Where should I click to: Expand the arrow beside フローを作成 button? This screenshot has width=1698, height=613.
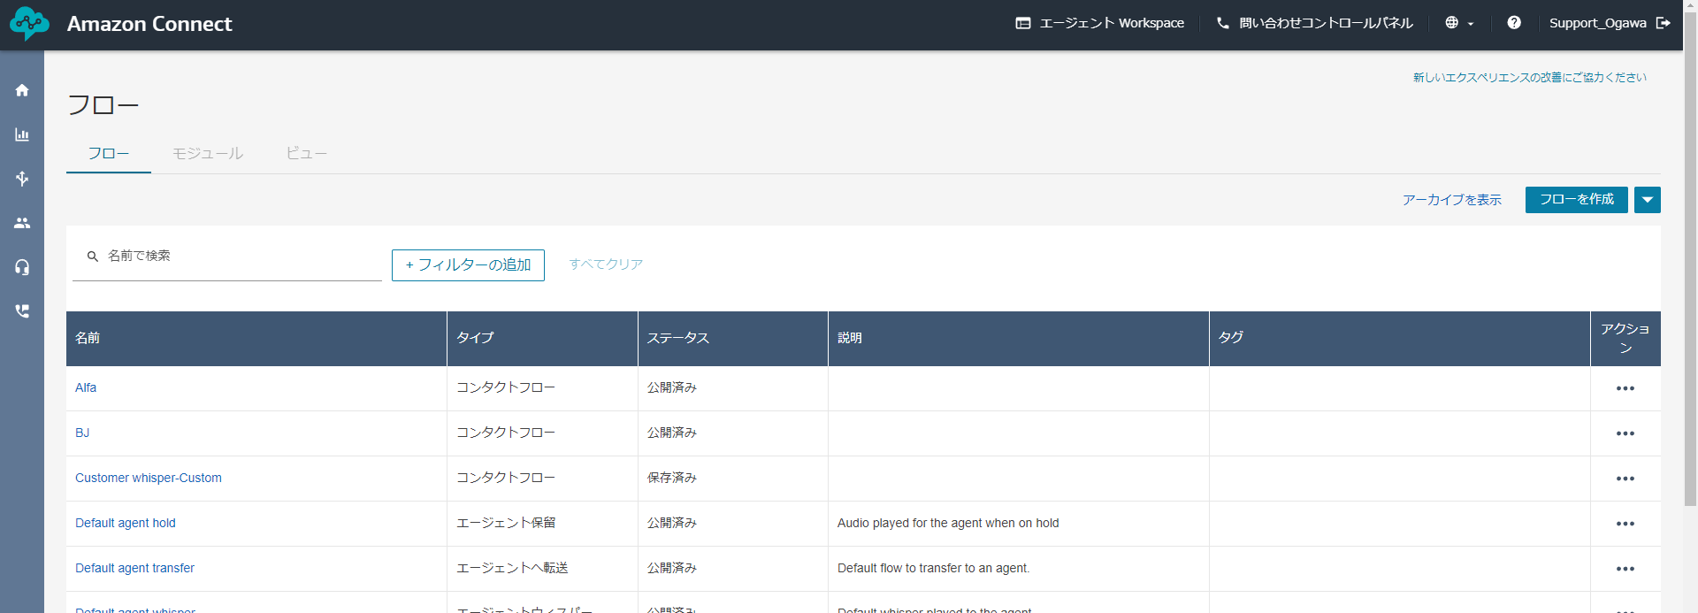(x=1647, y=200)
